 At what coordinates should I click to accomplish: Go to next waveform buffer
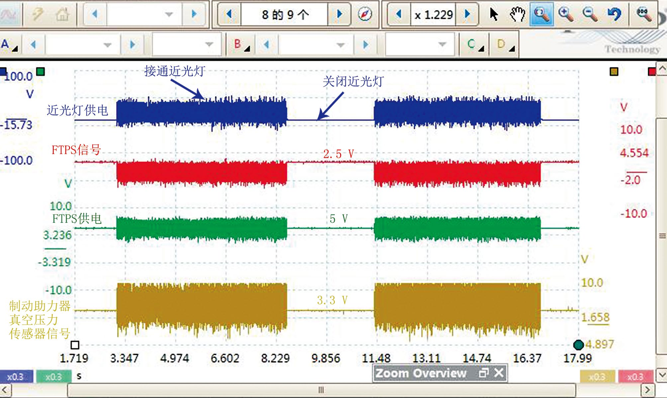click(339, 14)
